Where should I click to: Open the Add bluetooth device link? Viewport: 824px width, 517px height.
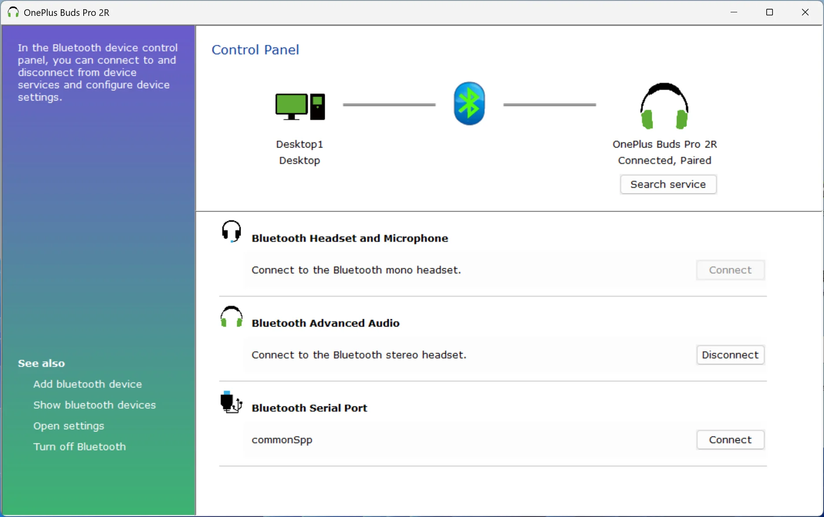point(88,384)
